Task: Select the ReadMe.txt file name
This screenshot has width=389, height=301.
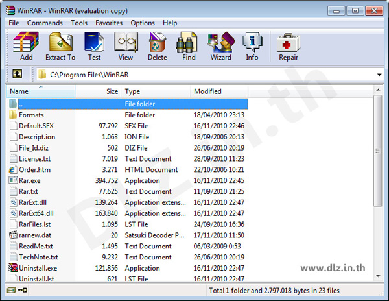Action: (36, 246)
